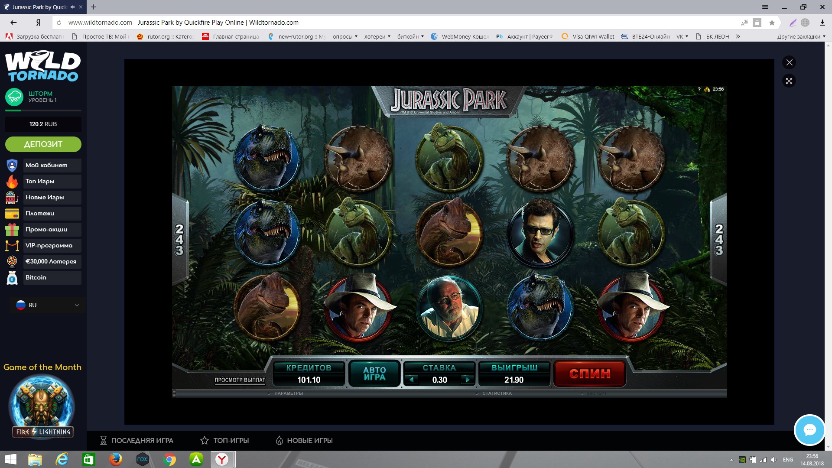Click the Wild Tornado logo
The width and height of the screenshot is (832, 468).
coord(43,66)
